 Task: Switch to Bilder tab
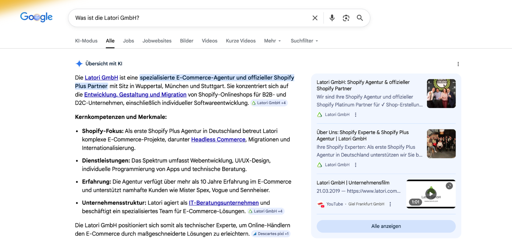point(187,41)
